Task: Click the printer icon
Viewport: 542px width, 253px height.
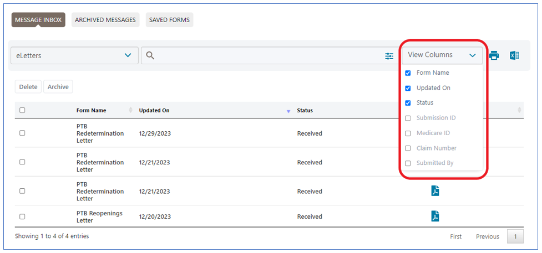Action: [x=494, y=55]
